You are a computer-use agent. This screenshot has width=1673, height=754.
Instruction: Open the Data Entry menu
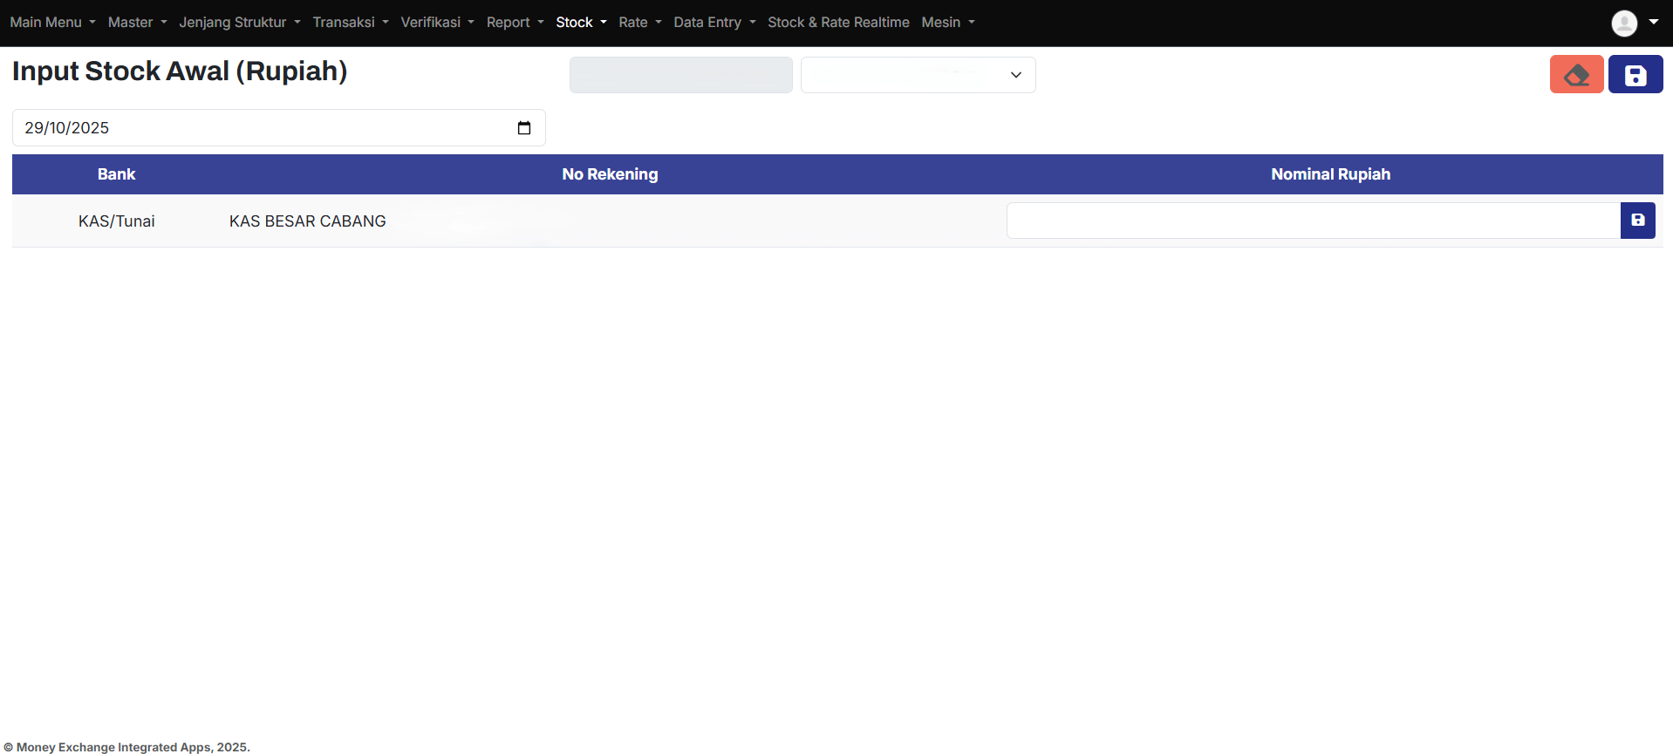tap(714, 23)
